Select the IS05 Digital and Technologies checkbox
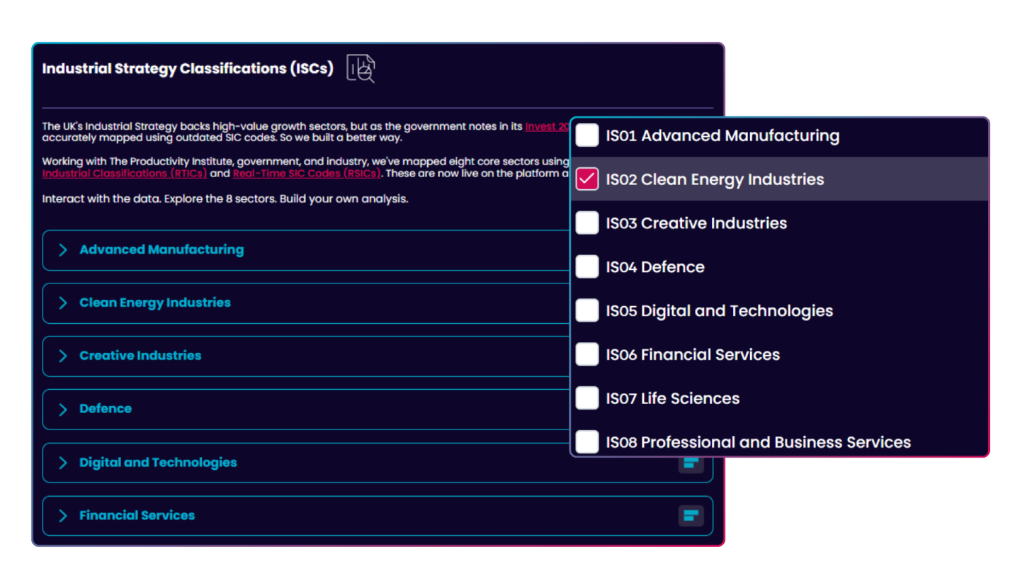Screen dimensions: 1020x574 pyautogui.click(x=586, y=310)
